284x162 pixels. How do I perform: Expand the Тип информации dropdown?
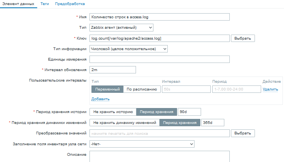click(128, 49)
